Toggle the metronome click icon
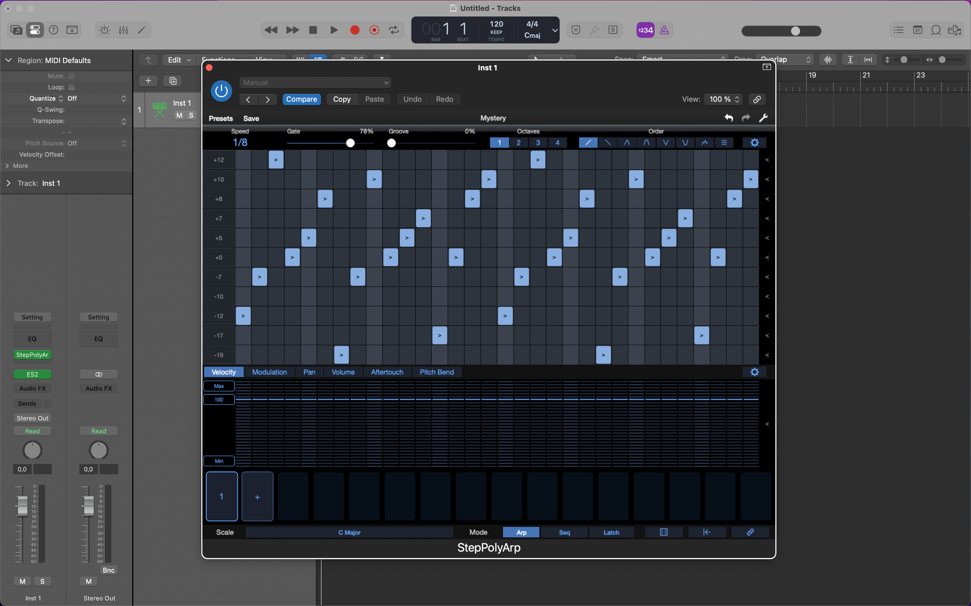The image size is (971, 606). click(664, 30)
